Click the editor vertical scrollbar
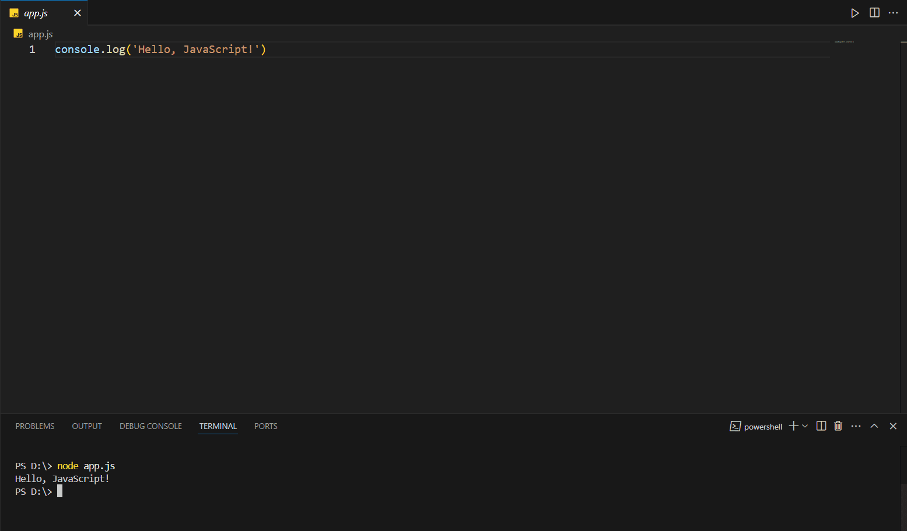 pos(903,227)
